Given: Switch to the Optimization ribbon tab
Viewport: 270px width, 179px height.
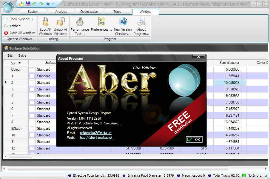Looking at the screenshot, I should (x=89, y=12).
